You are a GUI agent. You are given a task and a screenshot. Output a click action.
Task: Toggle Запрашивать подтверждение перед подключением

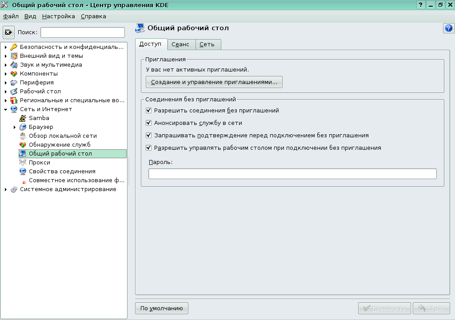coord(149,136)
